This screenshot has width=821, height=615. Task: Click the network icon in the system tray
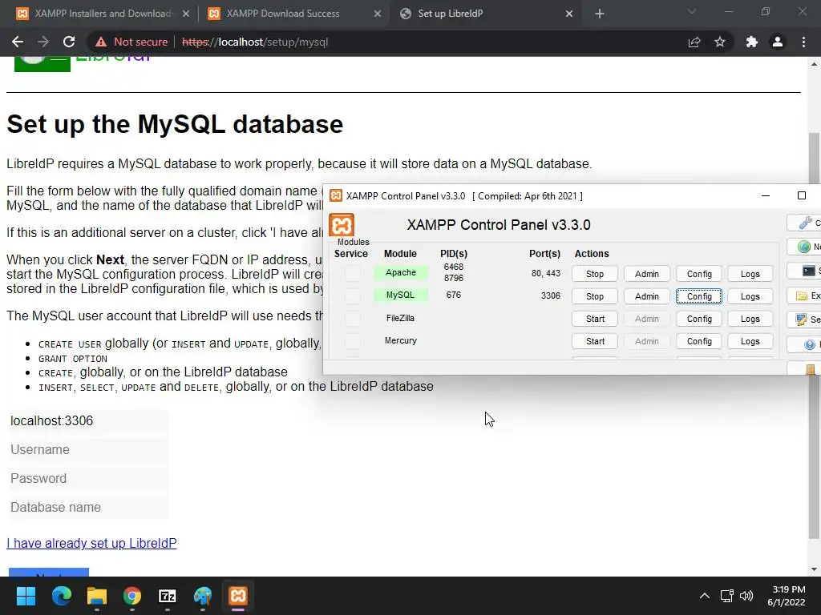726,596
